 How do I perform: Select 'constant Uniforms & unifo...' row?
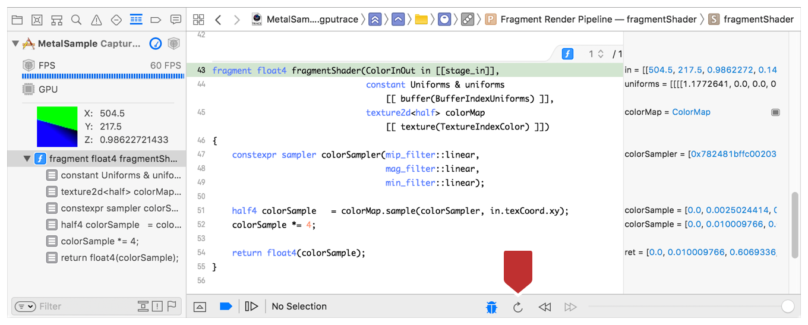pos(97,175)
